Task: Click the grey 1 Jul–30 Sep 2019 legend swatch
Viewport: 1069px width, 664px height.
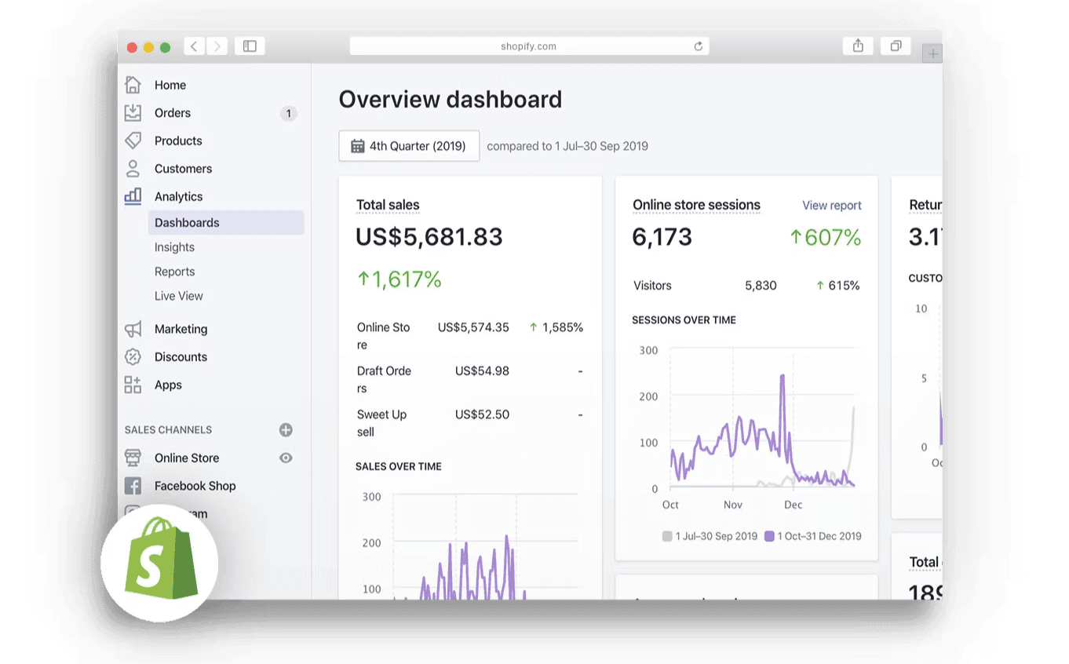Action: click(x=667, y=536)
